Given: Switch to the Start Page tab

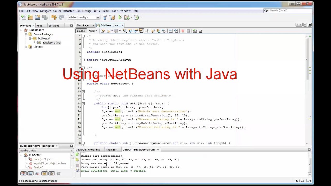Looking at the screenshot, I should tap(82, 25).
